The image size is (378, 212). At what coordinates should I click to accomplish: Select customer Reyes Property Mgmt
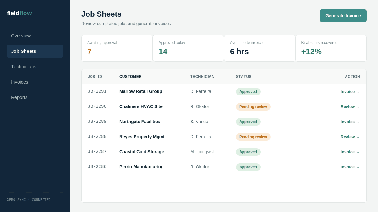[142, 137]
